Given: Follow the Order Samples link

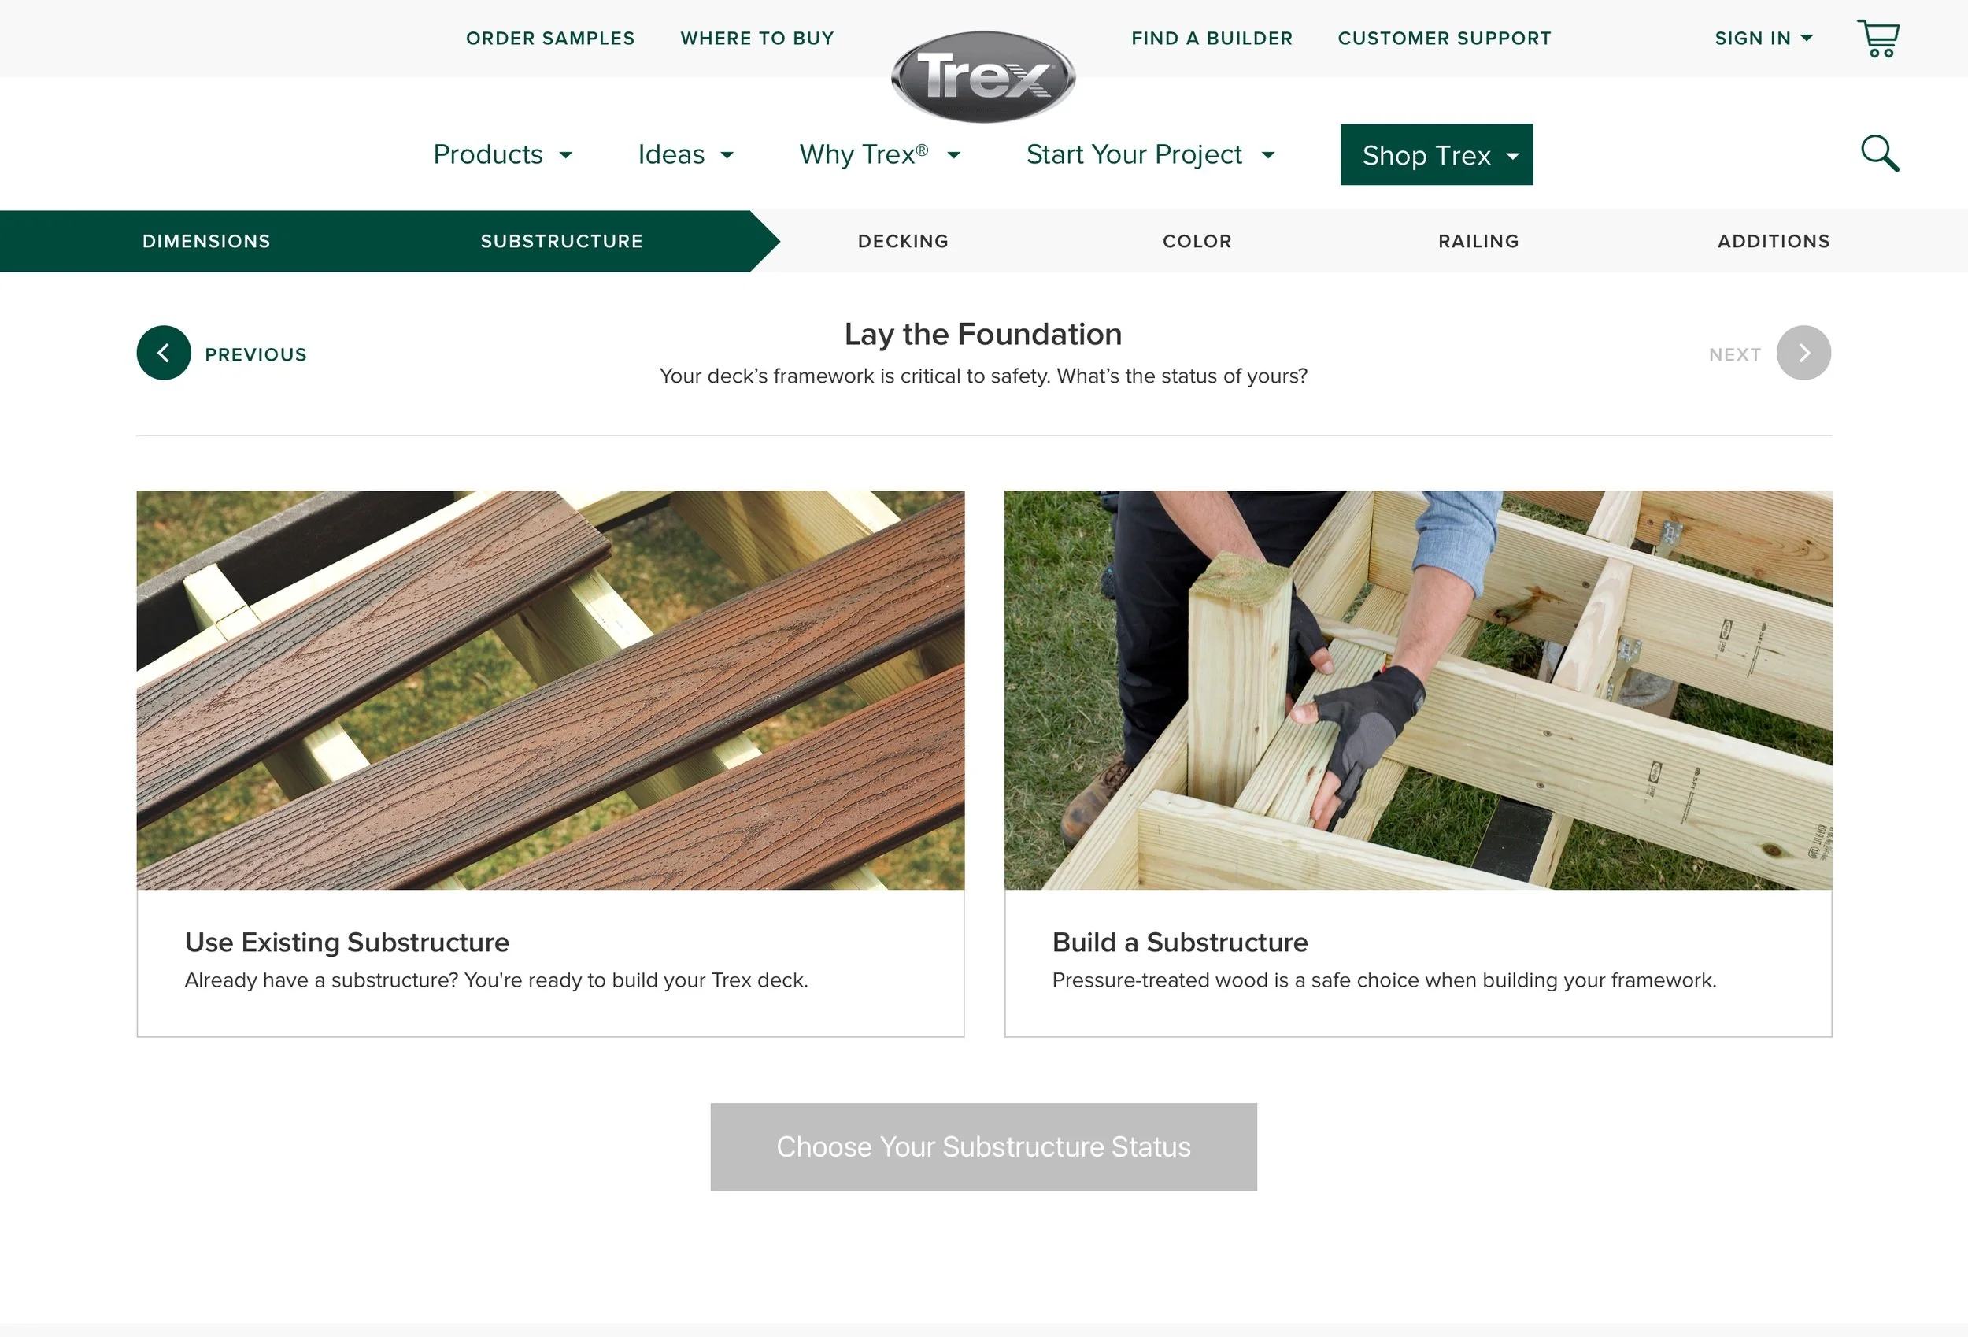Looking at the screenshot, I should click(x=550, y=38).
